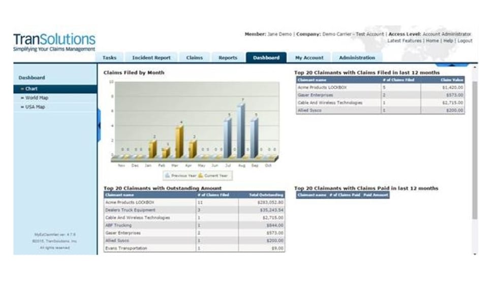The width and height of the screenshot is (498, 281).
Task: Click the Latest Features link
Action: 404,41
